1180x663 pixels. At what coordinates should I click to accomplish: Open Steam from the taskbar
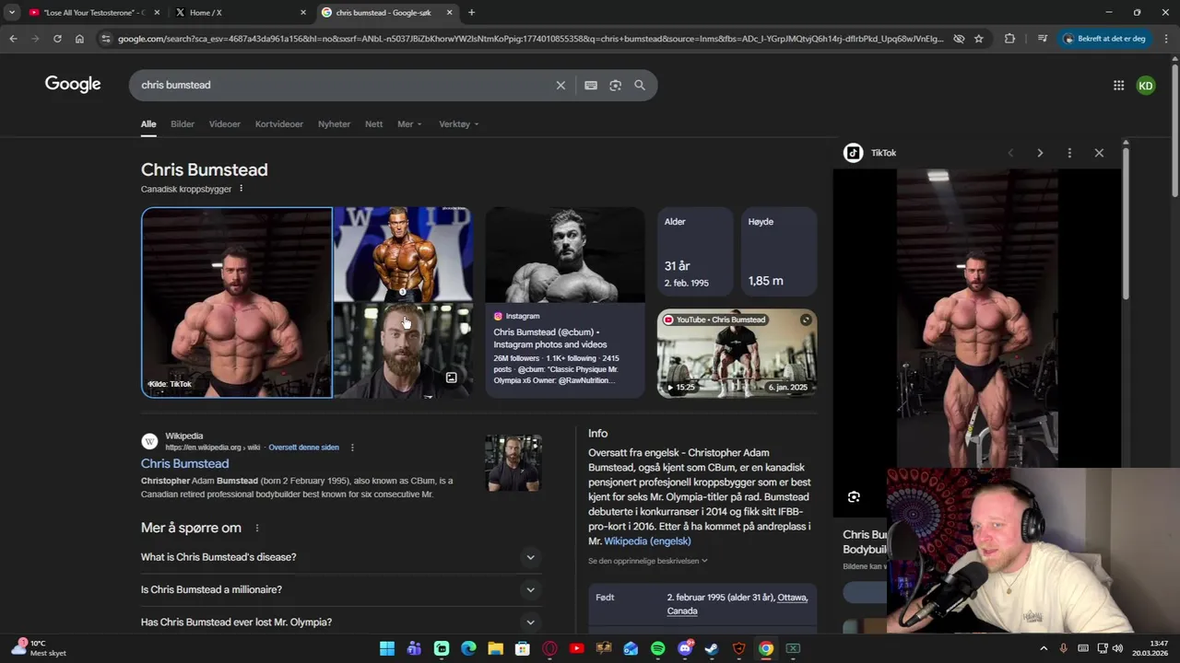712,648
